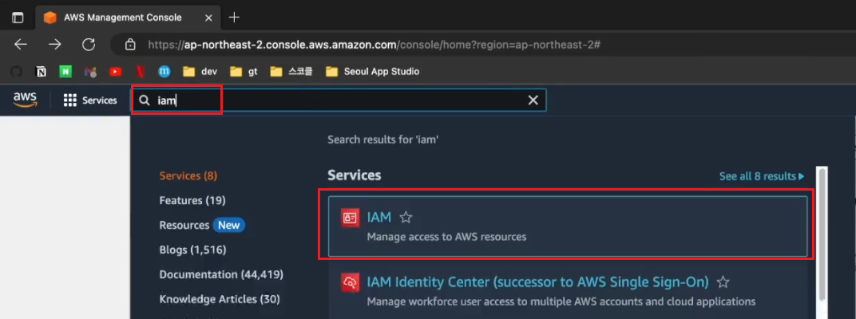
Task: Click the IAM Identity Center service icon
Action: coord(350,282)
